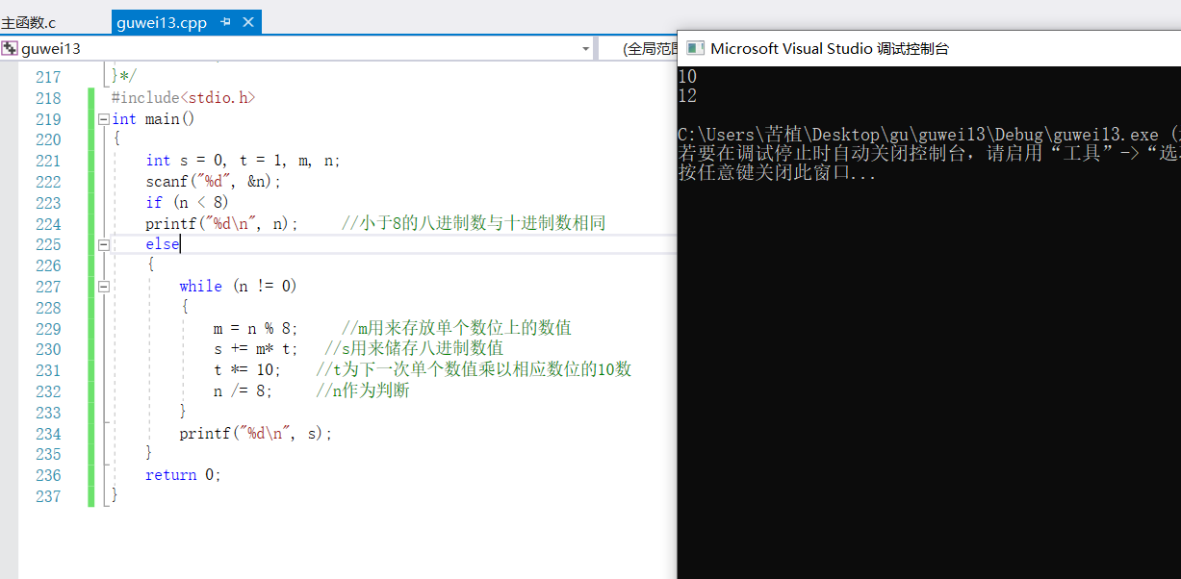Click the 's += m* t;' statement

pos(256,349)
